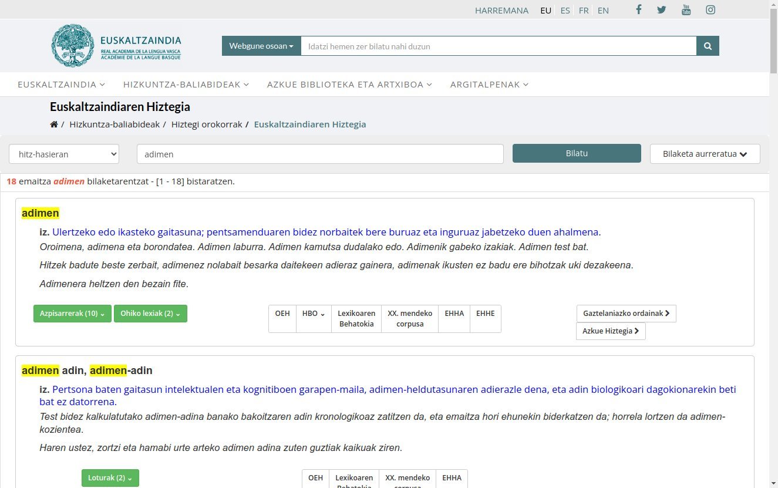Expand Loturak (2) list
The width and height of the screenshot is (778, 488).
(x=110, y=478)
